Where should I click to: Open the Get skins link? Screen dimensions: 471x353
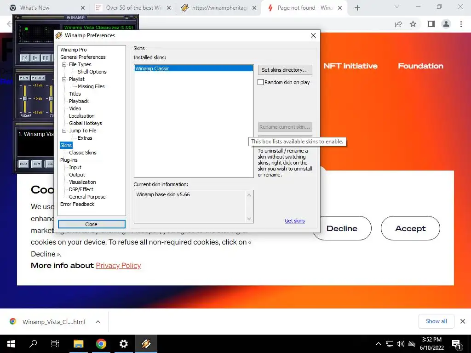tap(295, 221)
